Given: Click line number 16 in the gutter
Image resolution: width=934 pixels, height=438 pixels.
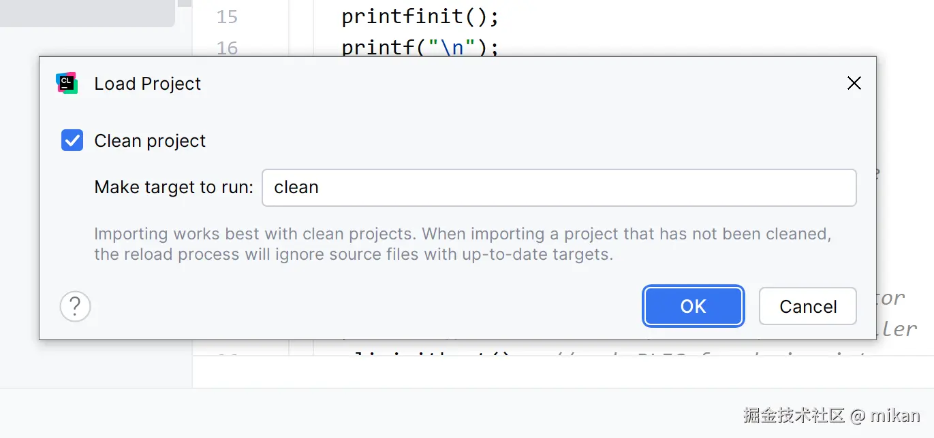Looking at the screenshot, I should pos(227,48).
